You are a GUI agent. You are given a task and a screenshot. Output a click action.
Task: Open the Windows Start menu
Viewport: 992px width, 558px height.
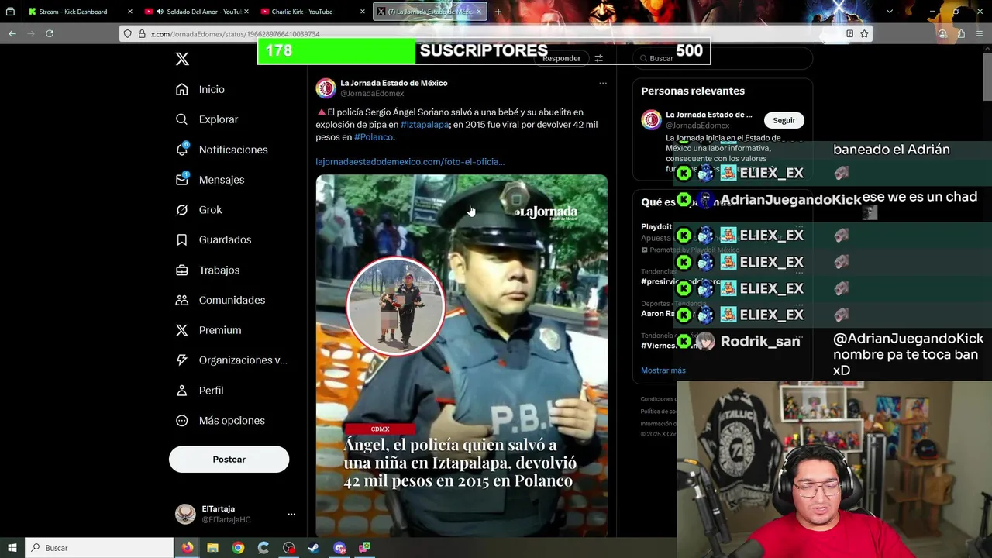coord(12,548)
